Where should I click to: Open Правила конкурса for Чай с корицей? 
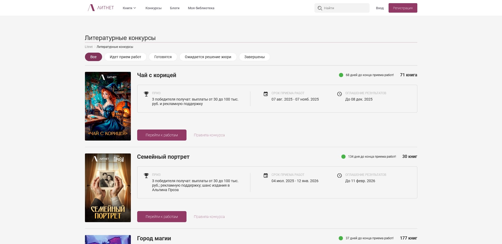click(x=209, y=135)
